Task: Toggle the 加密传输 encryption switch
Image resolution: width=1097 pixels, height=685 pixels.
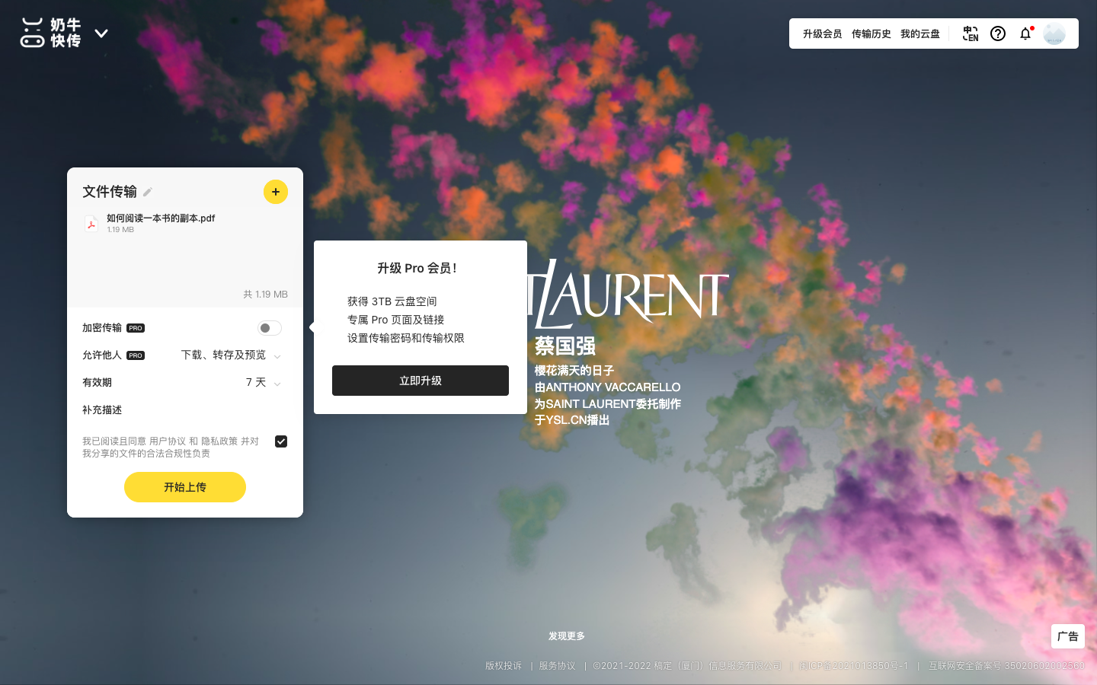Action: click(x=270, y=328)
